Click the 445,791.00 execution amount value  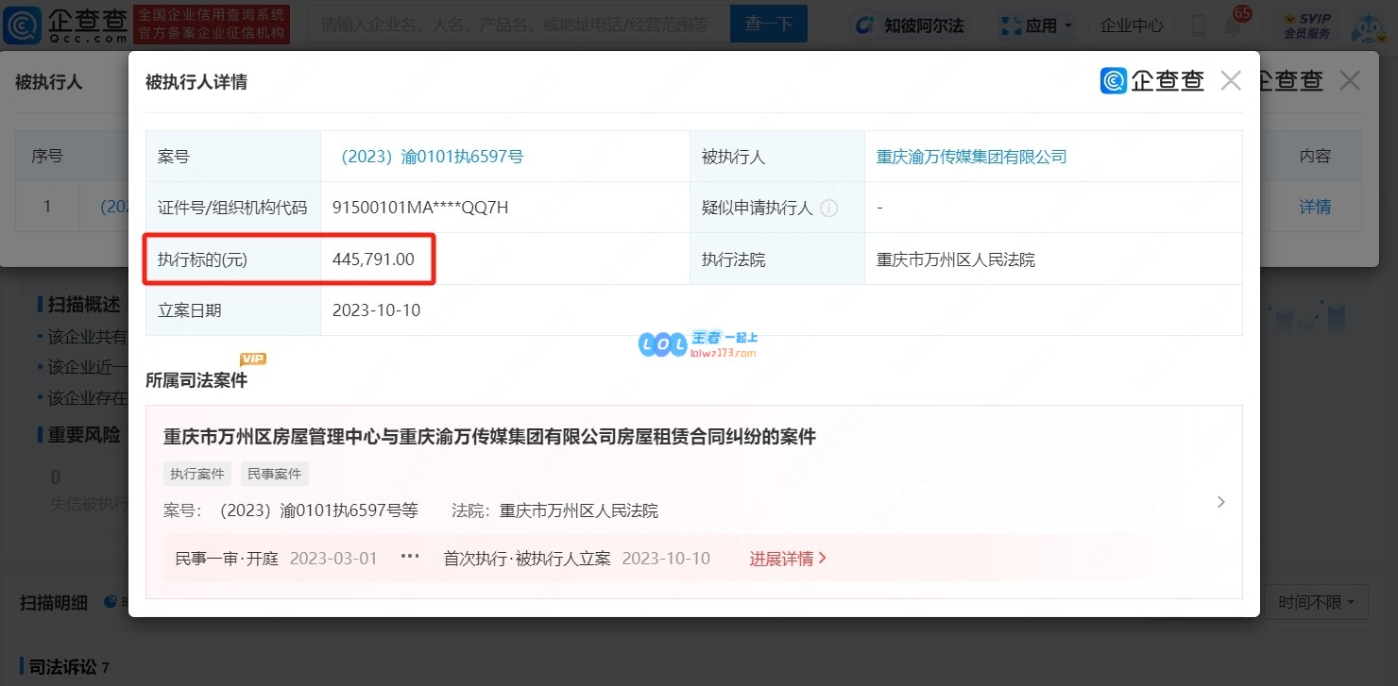(x=374, y=259)
